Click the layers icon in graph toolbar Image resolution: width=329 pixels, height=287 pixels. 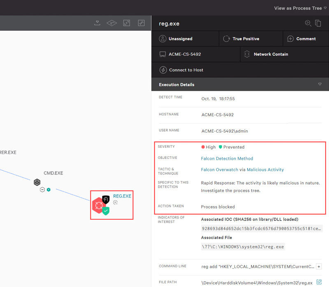pyautogui.click(x=112, y=23)
